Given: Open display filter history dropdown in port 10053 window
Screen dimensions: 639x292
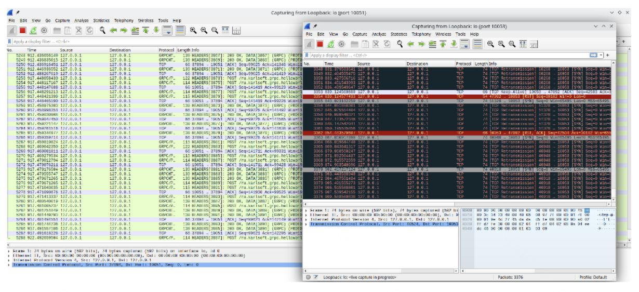Looking at the screenshot, I should pyautogui.click(x=602, y=55).
